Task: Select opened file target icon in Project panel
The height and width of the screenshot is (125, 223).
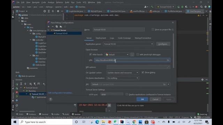Action: click(45, 11)
